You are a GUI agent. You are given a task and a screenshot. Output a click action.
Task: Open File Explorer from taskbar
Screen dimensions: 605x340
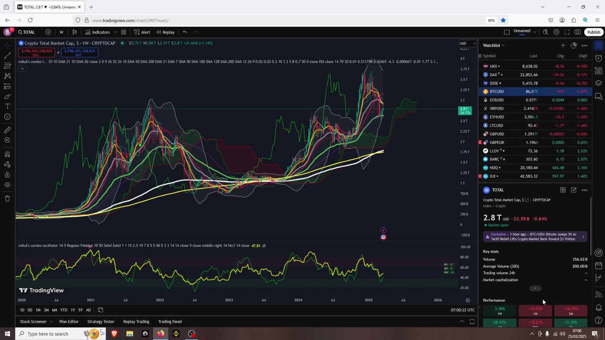coord(130,334)
